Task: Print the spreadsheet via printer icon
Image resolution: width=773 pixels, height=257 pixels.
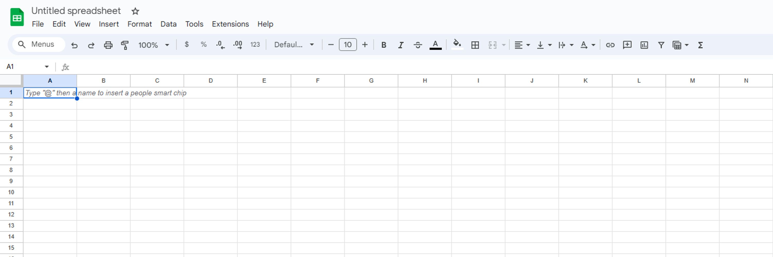Action: click(108, 45)
